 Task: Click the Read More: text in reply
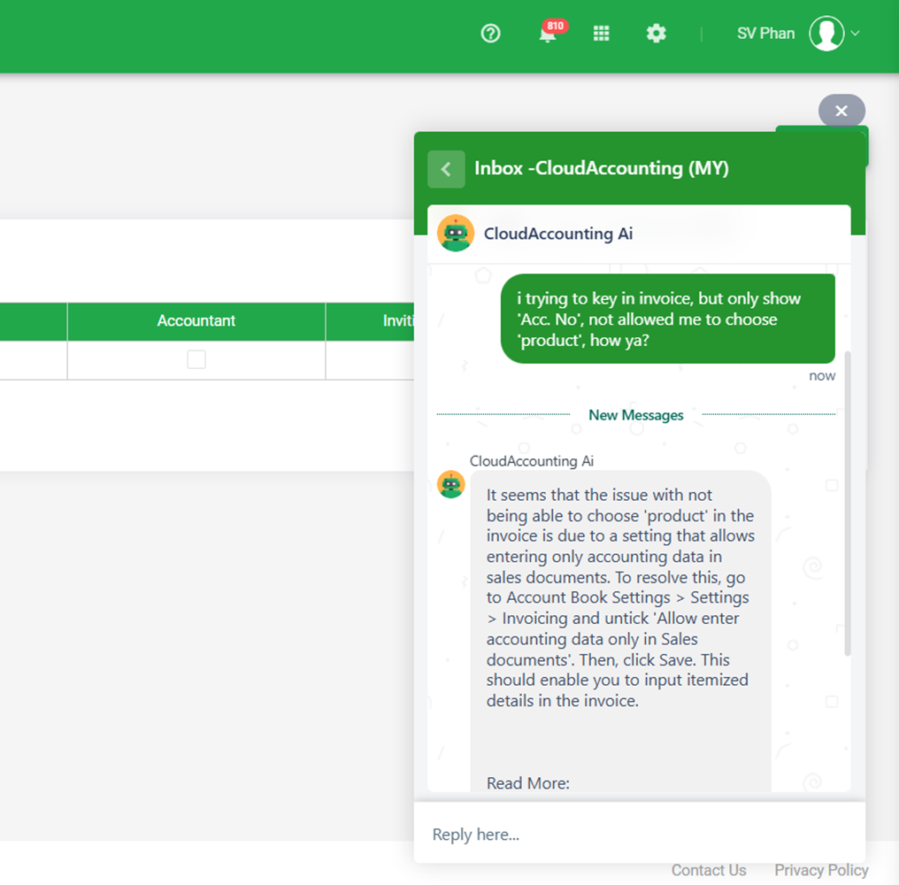click(528, 783)
